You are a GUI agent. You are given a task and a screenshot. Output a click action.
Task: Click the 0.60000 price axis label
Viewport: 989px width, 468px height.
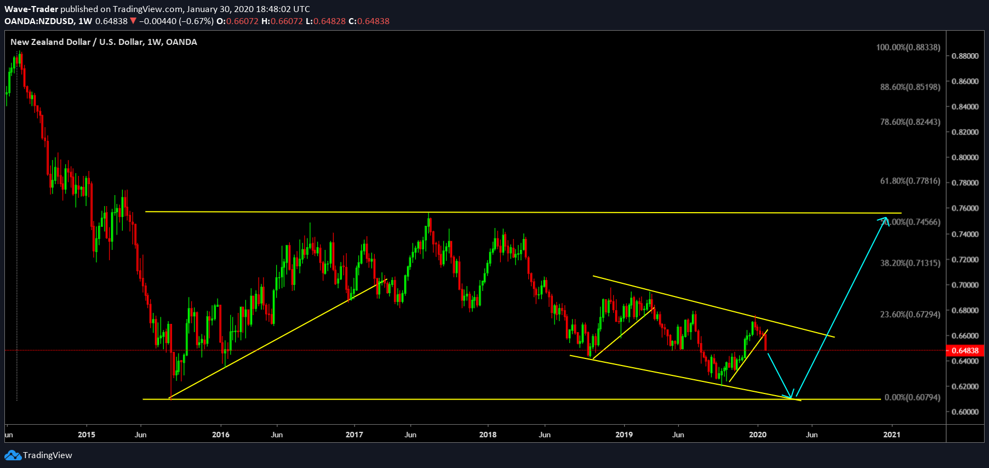tap(965, 412)
